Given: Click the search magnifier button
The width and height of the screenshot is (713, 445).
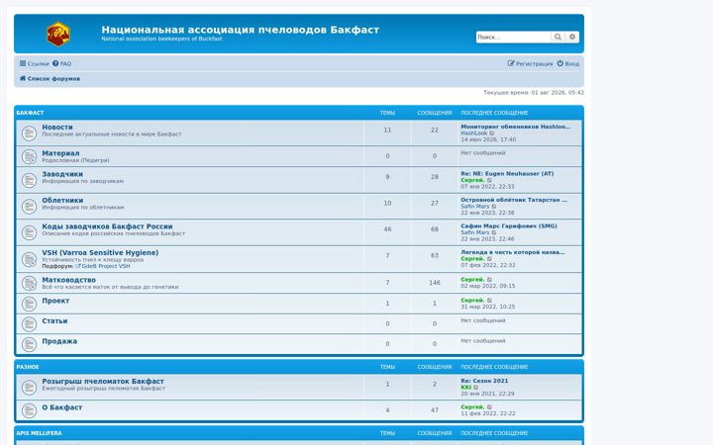Looking at the screenshot, I should pos(558,37).
